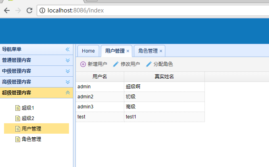269x167 pixels.
Task: Click the 修改用户 button label
Action: click(130, 64)
